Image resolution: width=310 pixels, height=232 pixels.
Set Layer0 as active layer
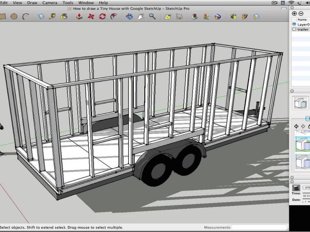click(294, 24)
